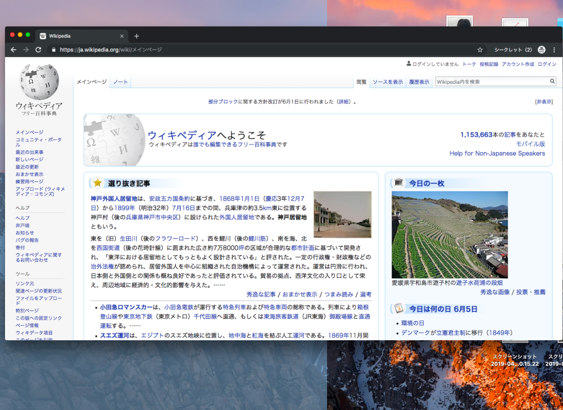The height and width of the screenshot is (410, 563).
Task: Open スエズ運河 article link
Action: click(x=115, y=336)
